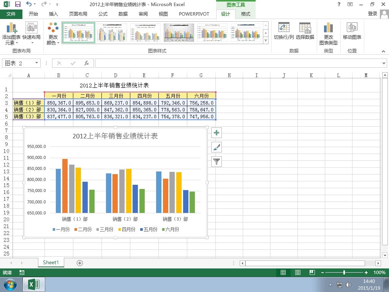The image size is (389, 292).
Task: Click the network tray icon
Action: point(339,284)
